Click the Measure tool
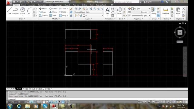 point(166,11)
